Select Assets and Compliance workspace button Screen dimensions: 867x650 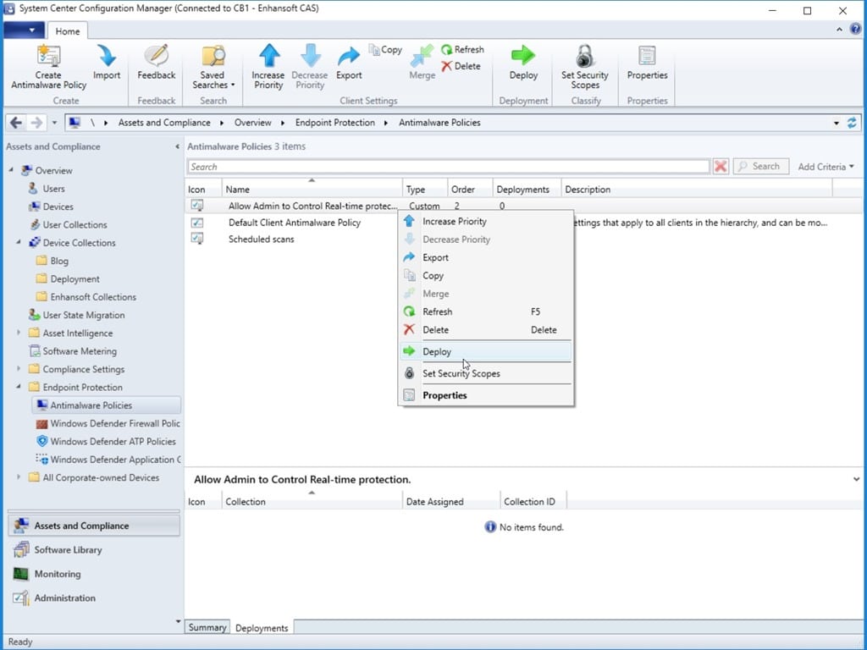[94, 526]
